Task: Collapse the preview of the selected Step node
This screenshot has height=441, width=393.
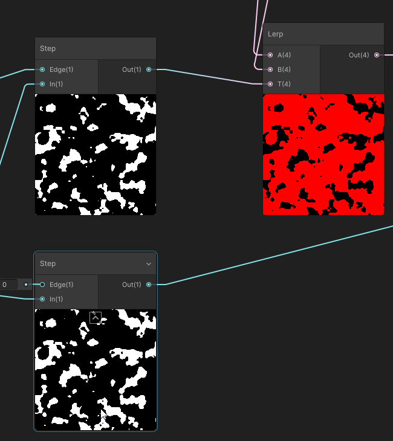Action: (96, 318)
